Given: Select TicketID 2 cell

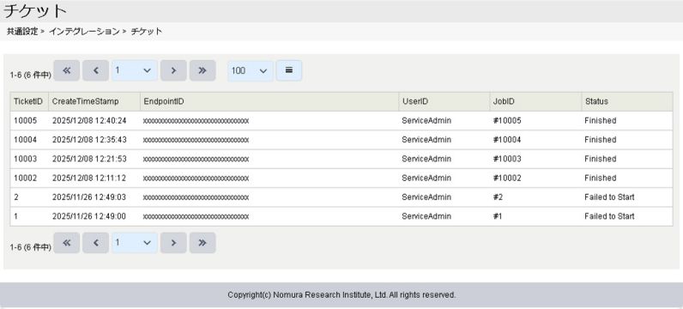Looking at the screenshot, I should (29, 197).
